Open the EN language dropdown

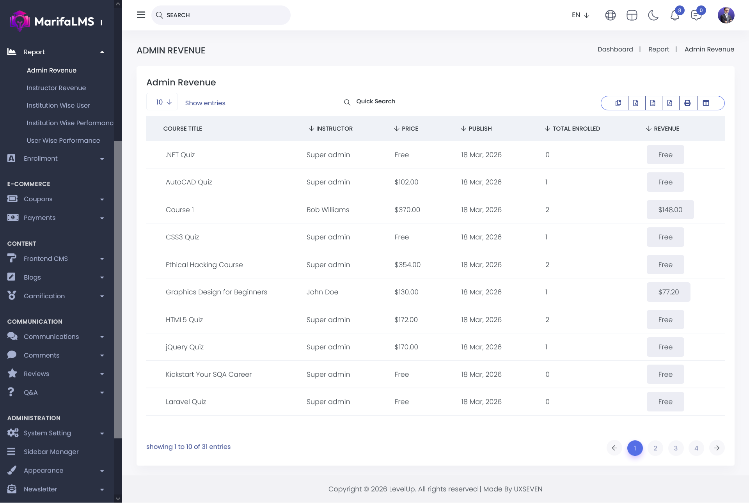tap(580, 15)
